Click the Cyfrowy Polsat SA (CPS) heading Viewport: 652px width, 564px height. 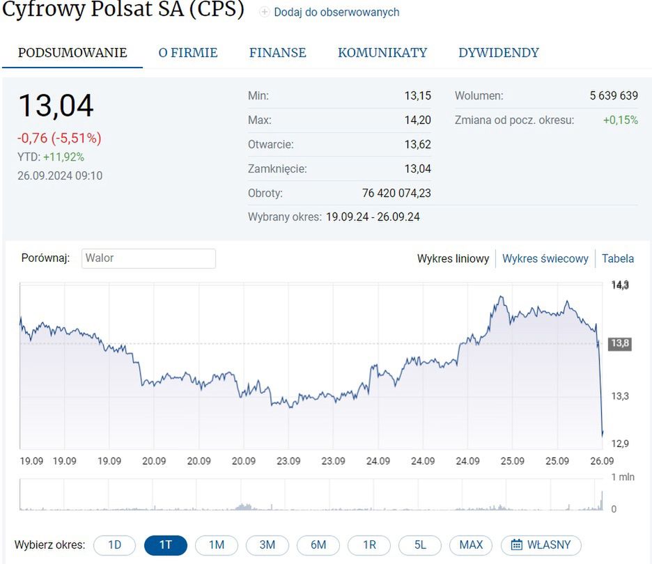click(x=123, y=9)
